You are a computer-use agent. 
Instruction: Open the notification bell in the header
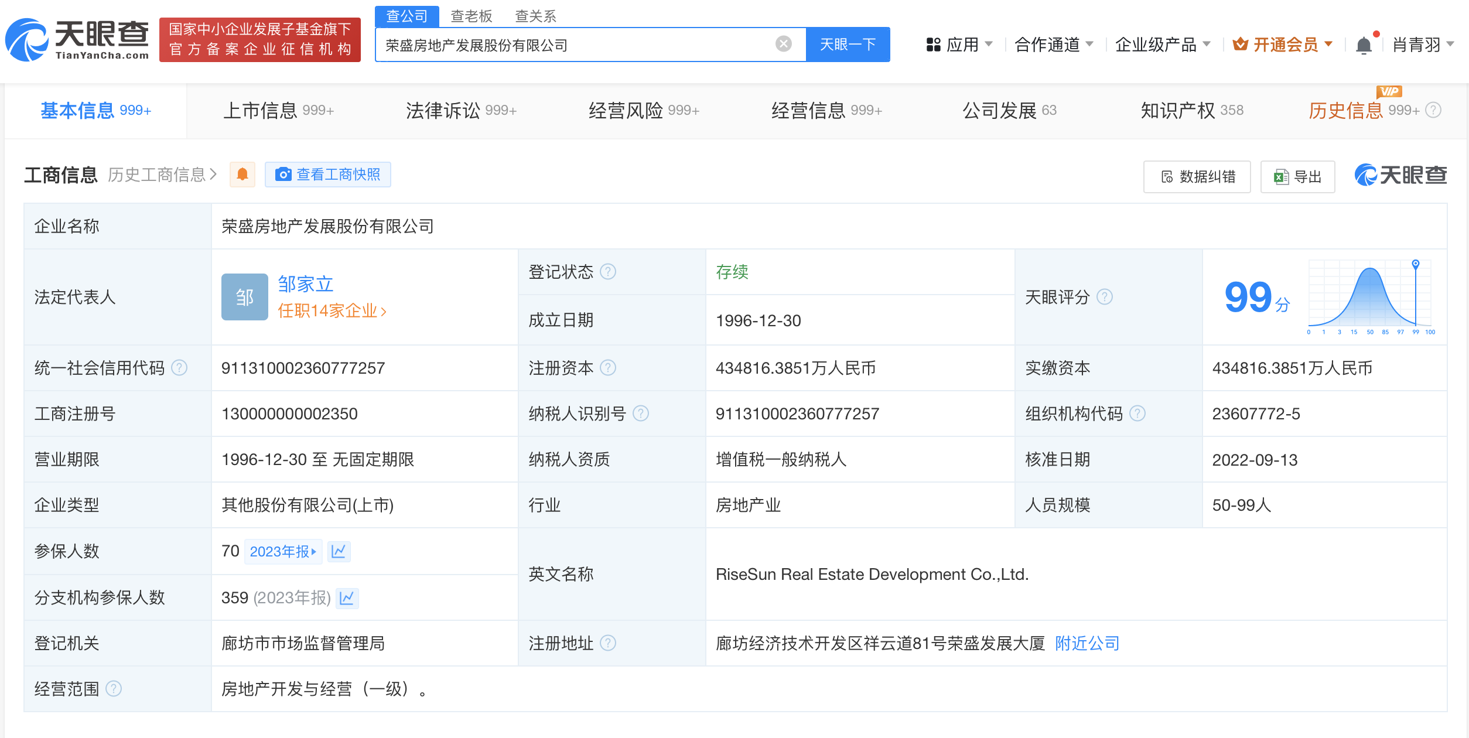click(1364, 45)
